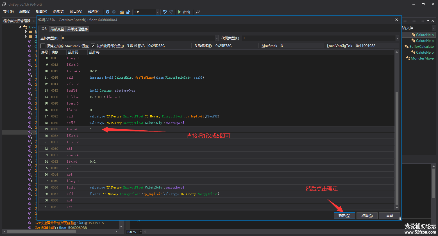The image size is (438, 236).
Task: Open the document panel options arrow at top right
Action: click(428, 21)
